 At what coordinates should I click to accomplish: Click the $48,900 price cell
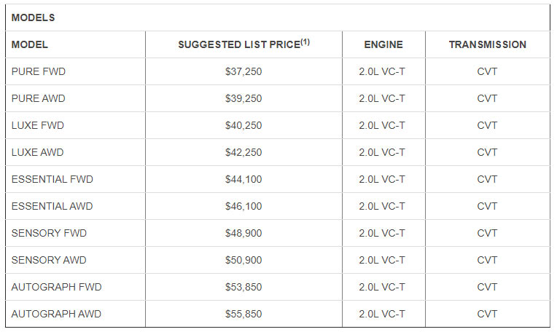tap(244, 233)
